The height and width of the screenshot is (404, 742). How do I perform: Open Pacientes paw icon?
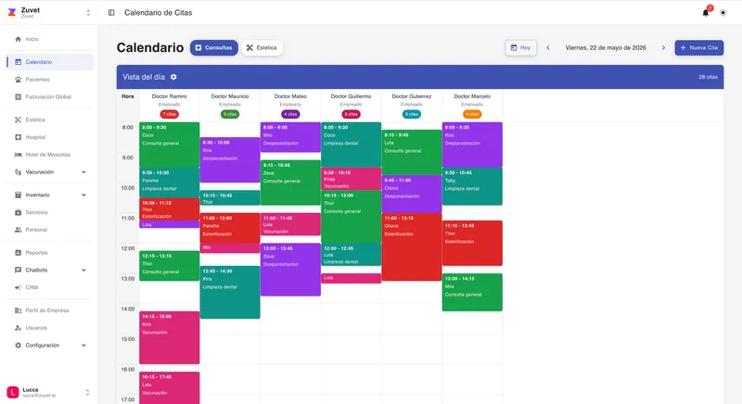(x=18, y=80)
